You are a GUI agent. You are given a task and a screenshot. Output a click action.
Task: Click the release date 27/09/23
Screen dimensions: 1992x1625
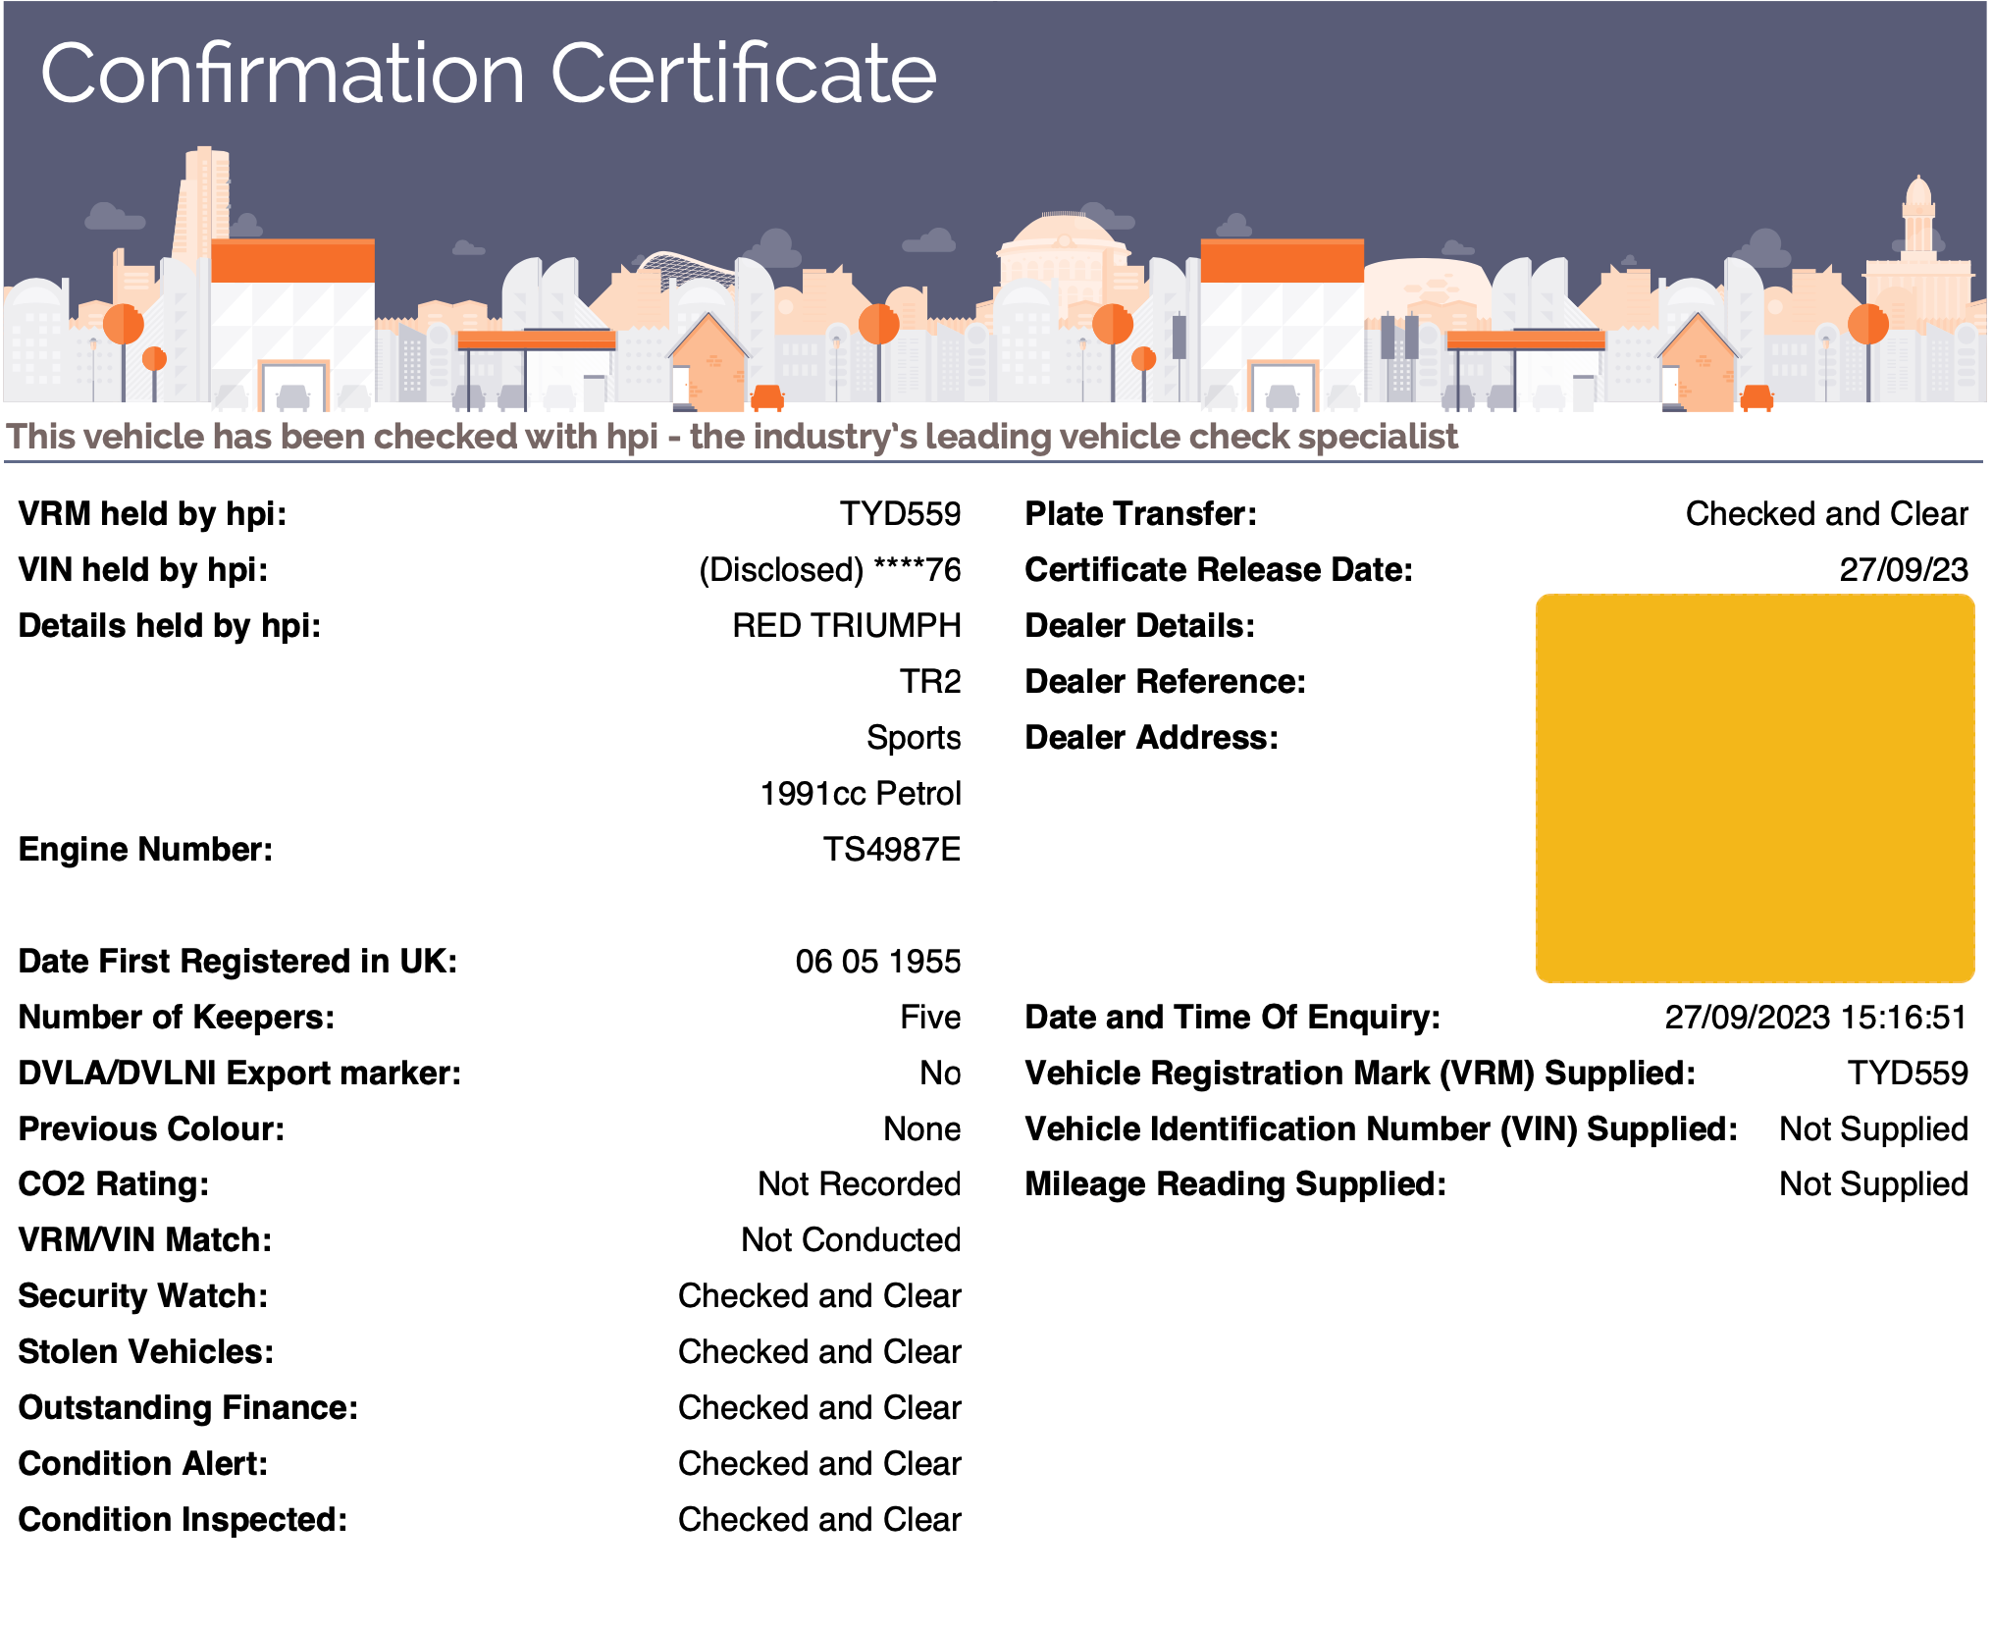(x=1903, y=569)
